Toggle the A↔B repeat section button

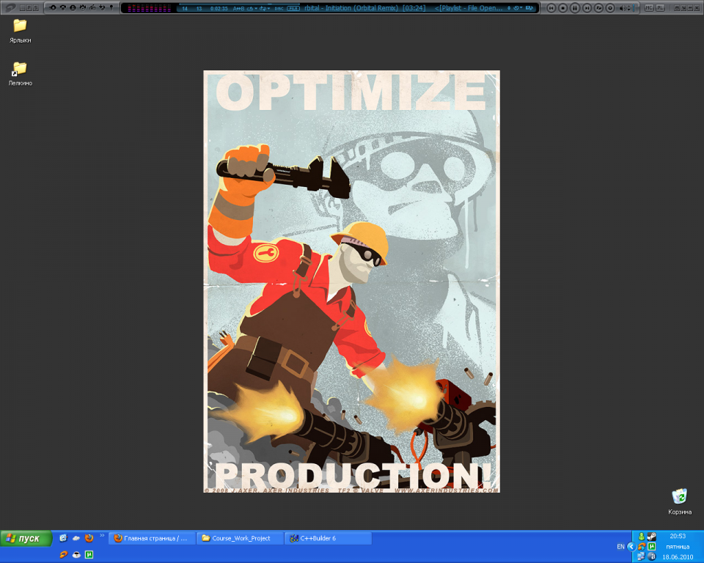[x=238, y=9]
